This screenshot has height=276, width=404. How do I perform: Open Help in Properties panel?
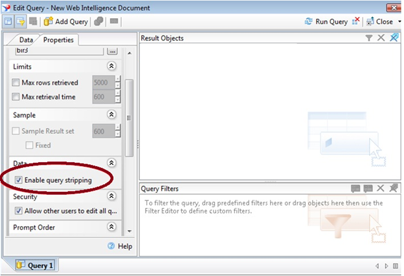pyautogui.click(x=120, y=246)
